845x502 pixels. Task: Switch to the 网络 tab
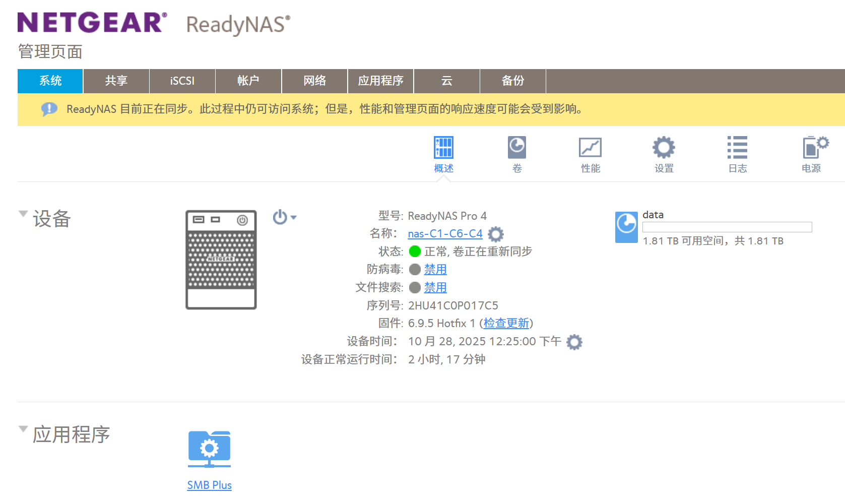click(x=314, y=81)
